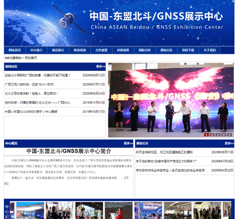
Task: Click the 网站首页 breadcrumb link
Action: point(31,58)
